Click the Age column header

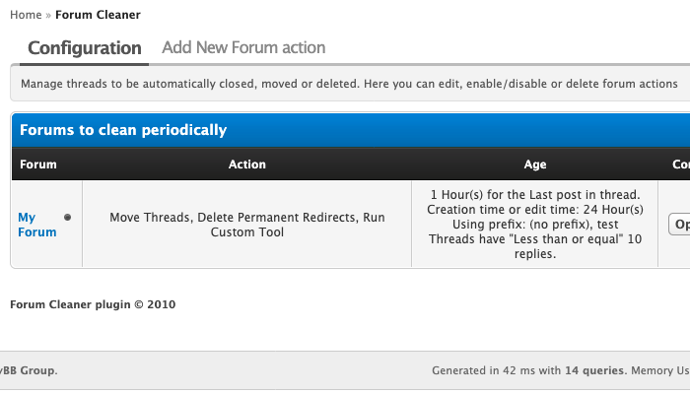point(534,164)
